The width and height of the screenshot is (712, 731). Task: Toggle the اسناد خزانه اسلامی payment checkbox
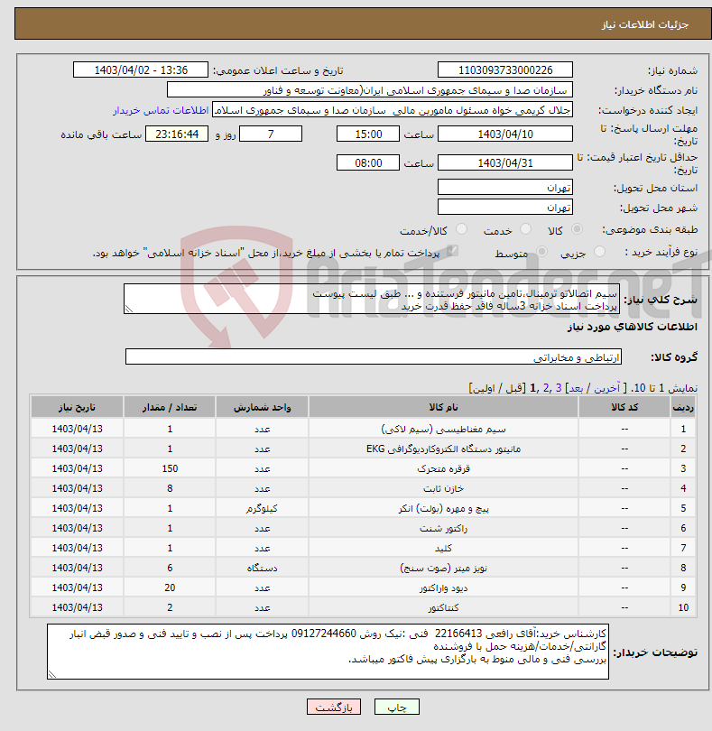452,252
